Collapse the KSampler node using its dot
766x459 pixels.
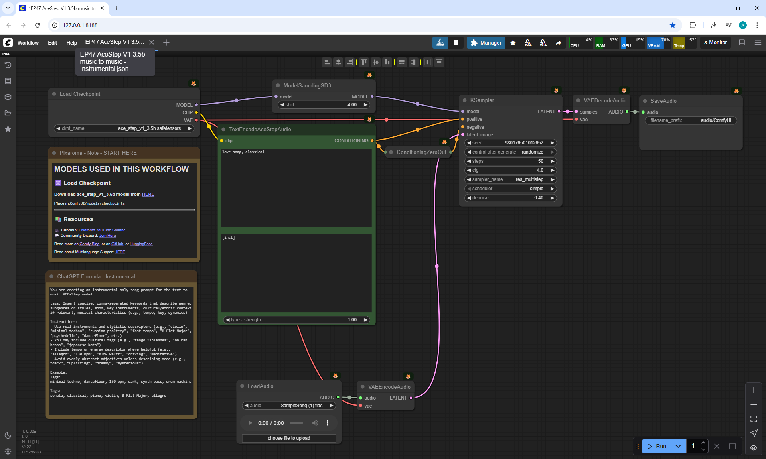465,100
